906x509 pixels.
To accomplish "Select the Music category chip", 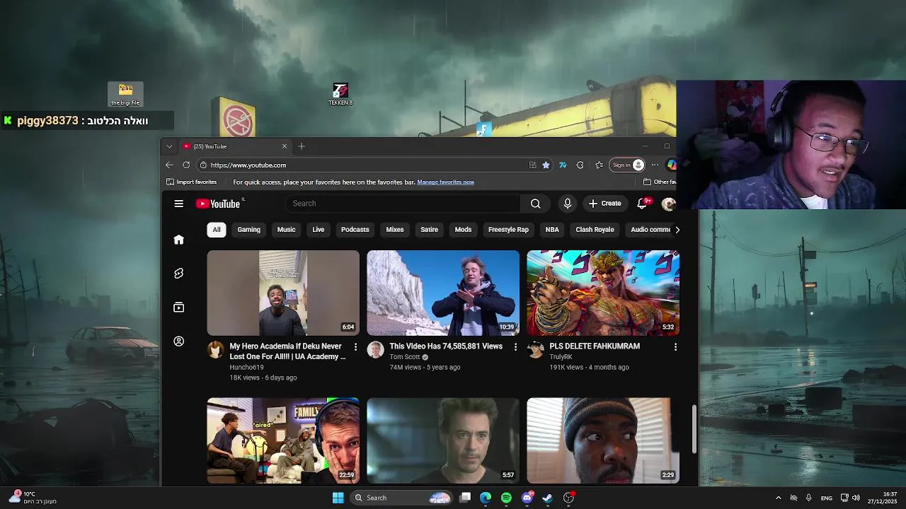I will coord(286,230).
